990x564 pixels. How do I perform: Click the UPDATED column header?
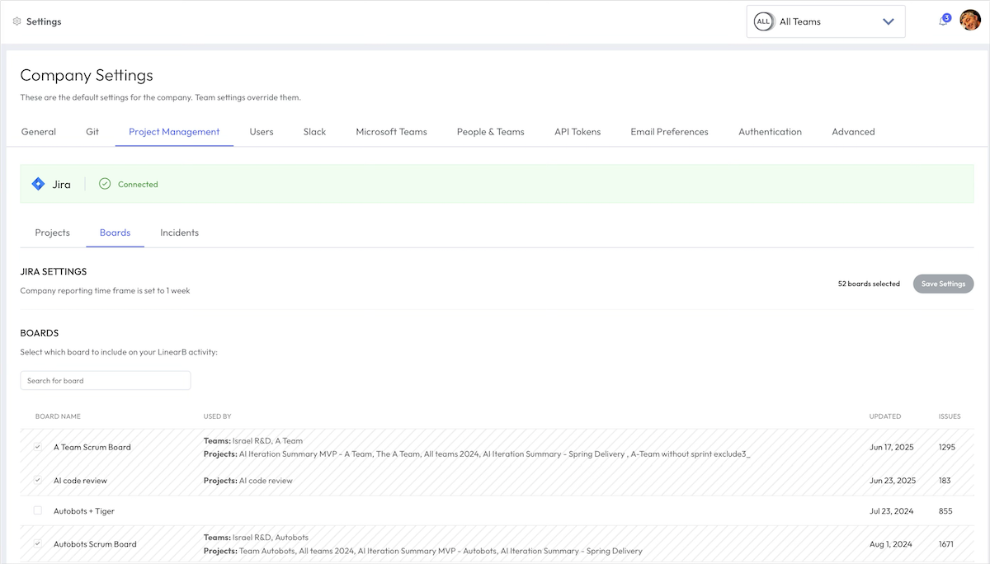click(x=885, y=416)
